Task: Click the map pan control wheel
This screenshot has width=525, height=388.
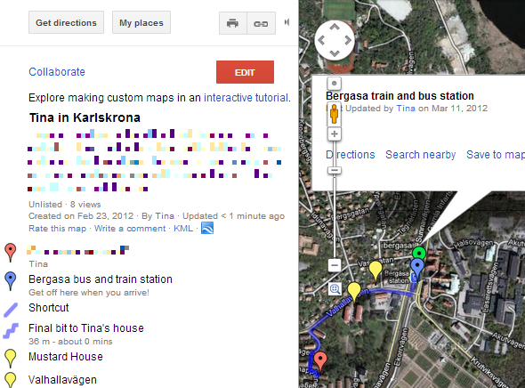Action: pyautogui.click(x=335, y=40)
